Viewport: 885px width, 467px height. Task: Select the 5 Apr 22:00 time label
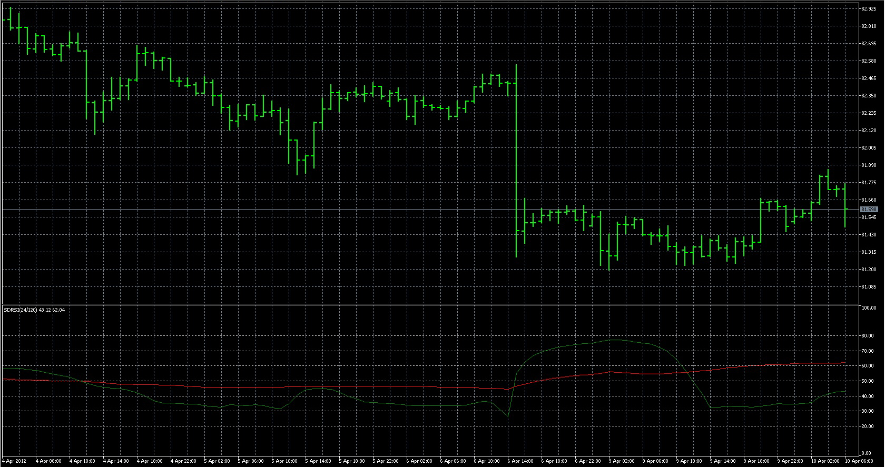click(x=386, y=461)
